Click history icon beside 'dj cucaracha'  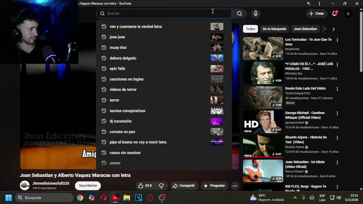point(104,121)
